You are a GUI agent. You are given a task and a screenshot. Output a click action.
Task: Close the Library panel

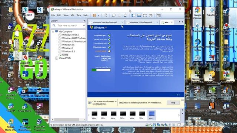point(85,21)
